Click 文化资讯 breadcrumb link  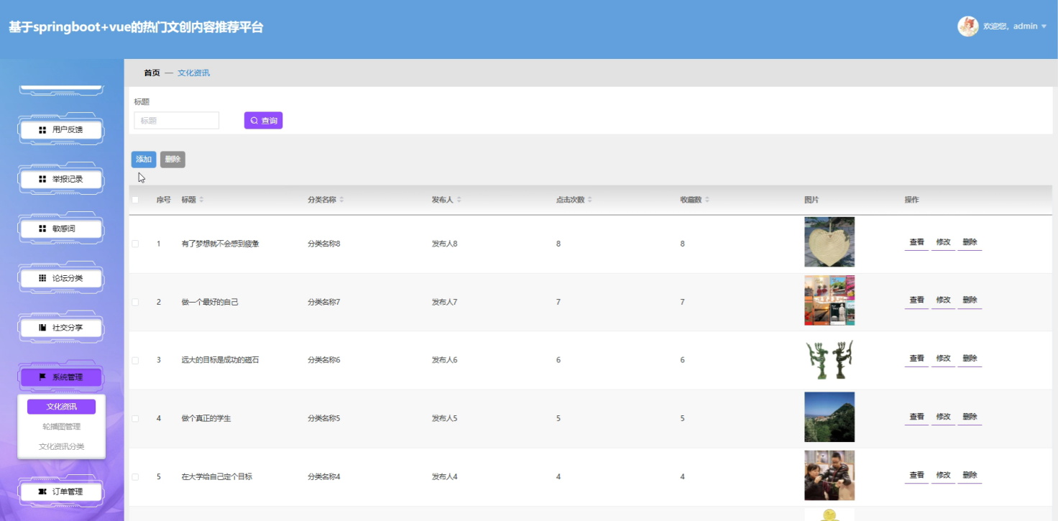(193, 73)
